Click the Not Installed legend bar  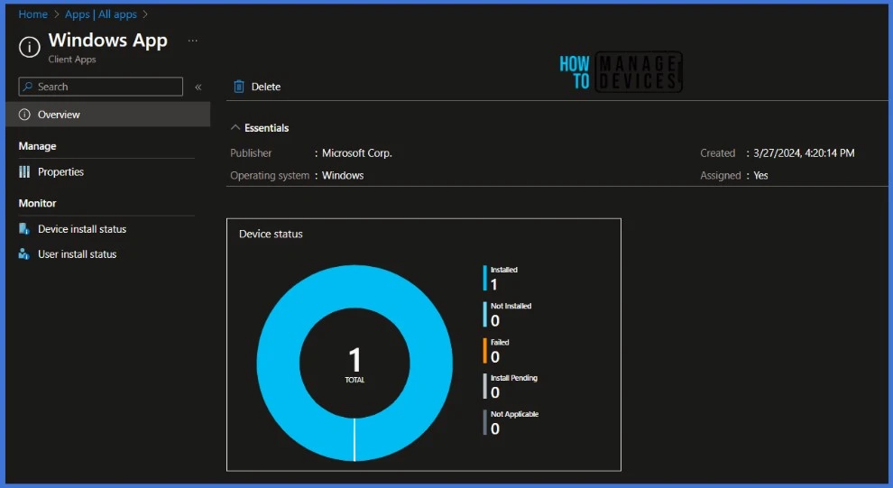(x=484, y=314)
